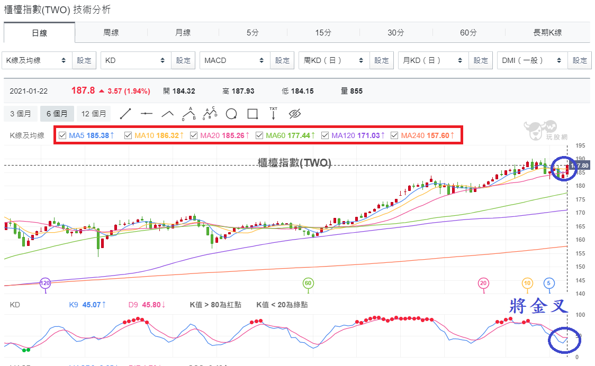Select the rectangle shape tool
595x366 pixels.
[253, 114]
